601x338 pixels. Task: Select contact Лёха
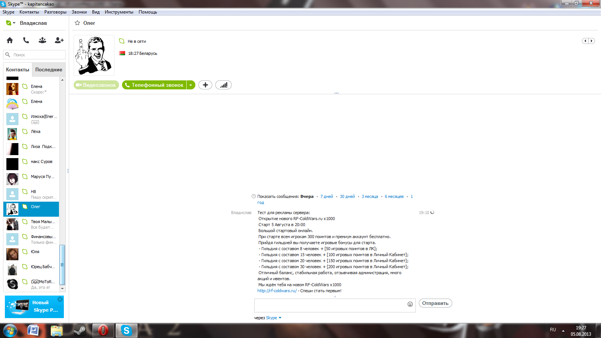pos(31,134)
